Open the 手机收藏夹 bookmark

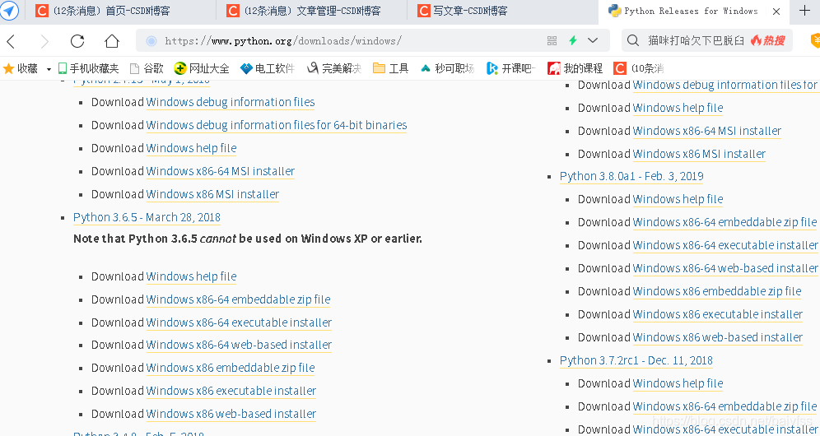tap(88, 68)
